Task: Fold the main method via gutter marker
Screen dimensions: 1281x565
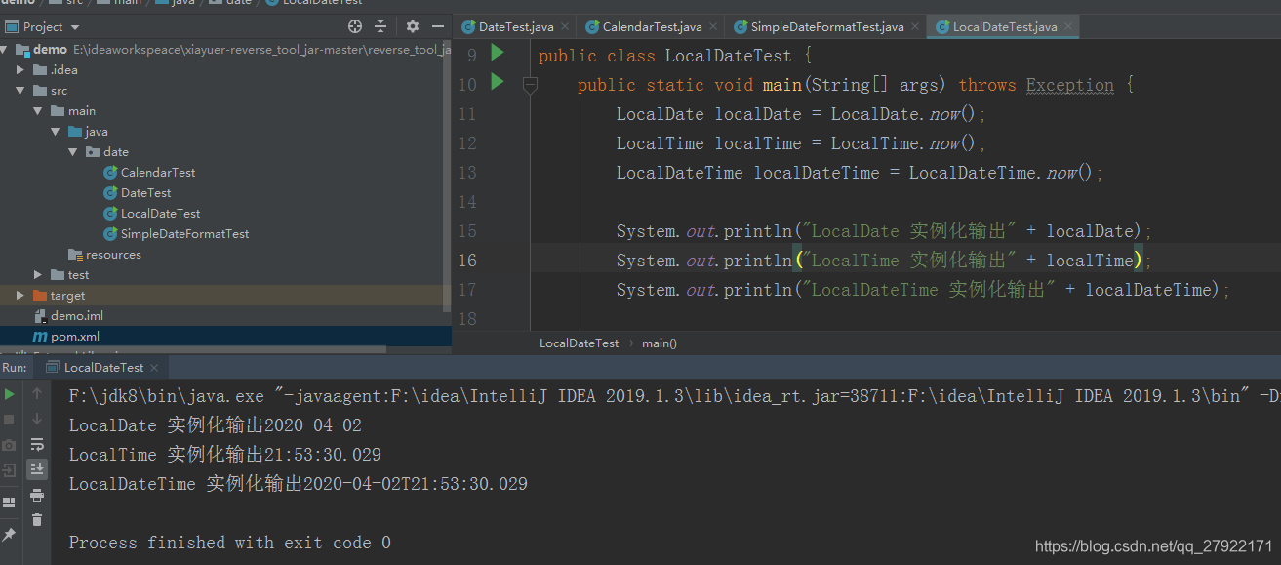Action: coord(530,85)
